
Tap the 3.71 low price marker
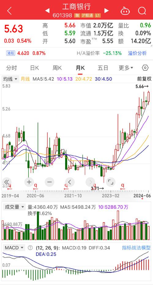(x=97, y=188)
